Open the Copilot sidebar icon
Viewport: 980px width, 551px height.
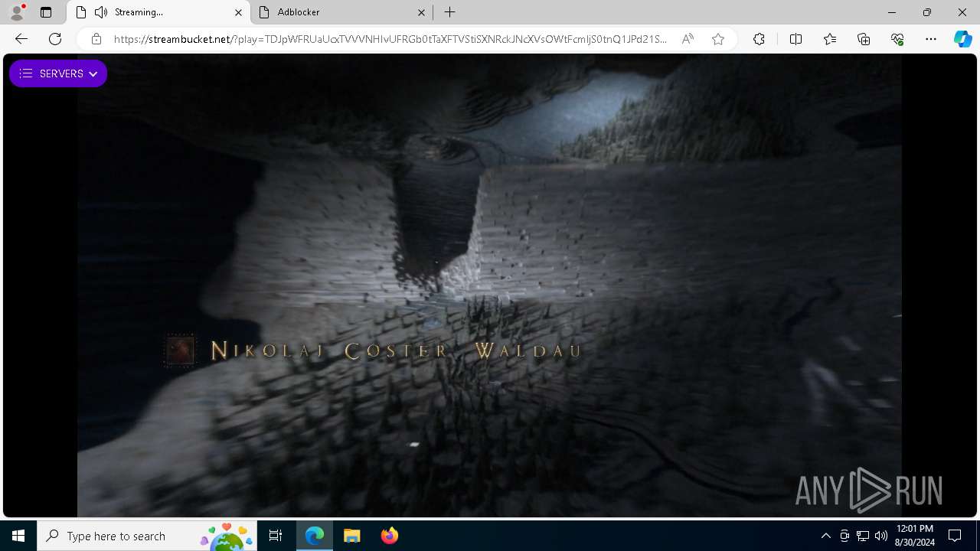(x=962, y=39)
